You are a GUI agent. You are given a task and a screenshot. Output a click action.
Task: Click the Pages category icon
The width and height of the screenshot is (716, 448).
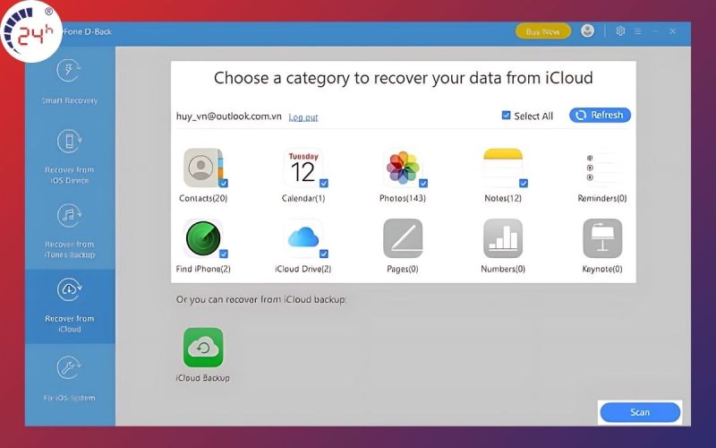click(403, 238)
